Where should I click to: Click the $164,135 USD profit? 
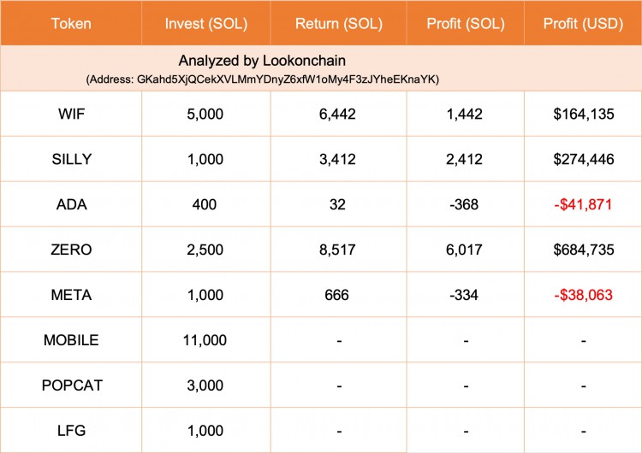pos(584,114)
